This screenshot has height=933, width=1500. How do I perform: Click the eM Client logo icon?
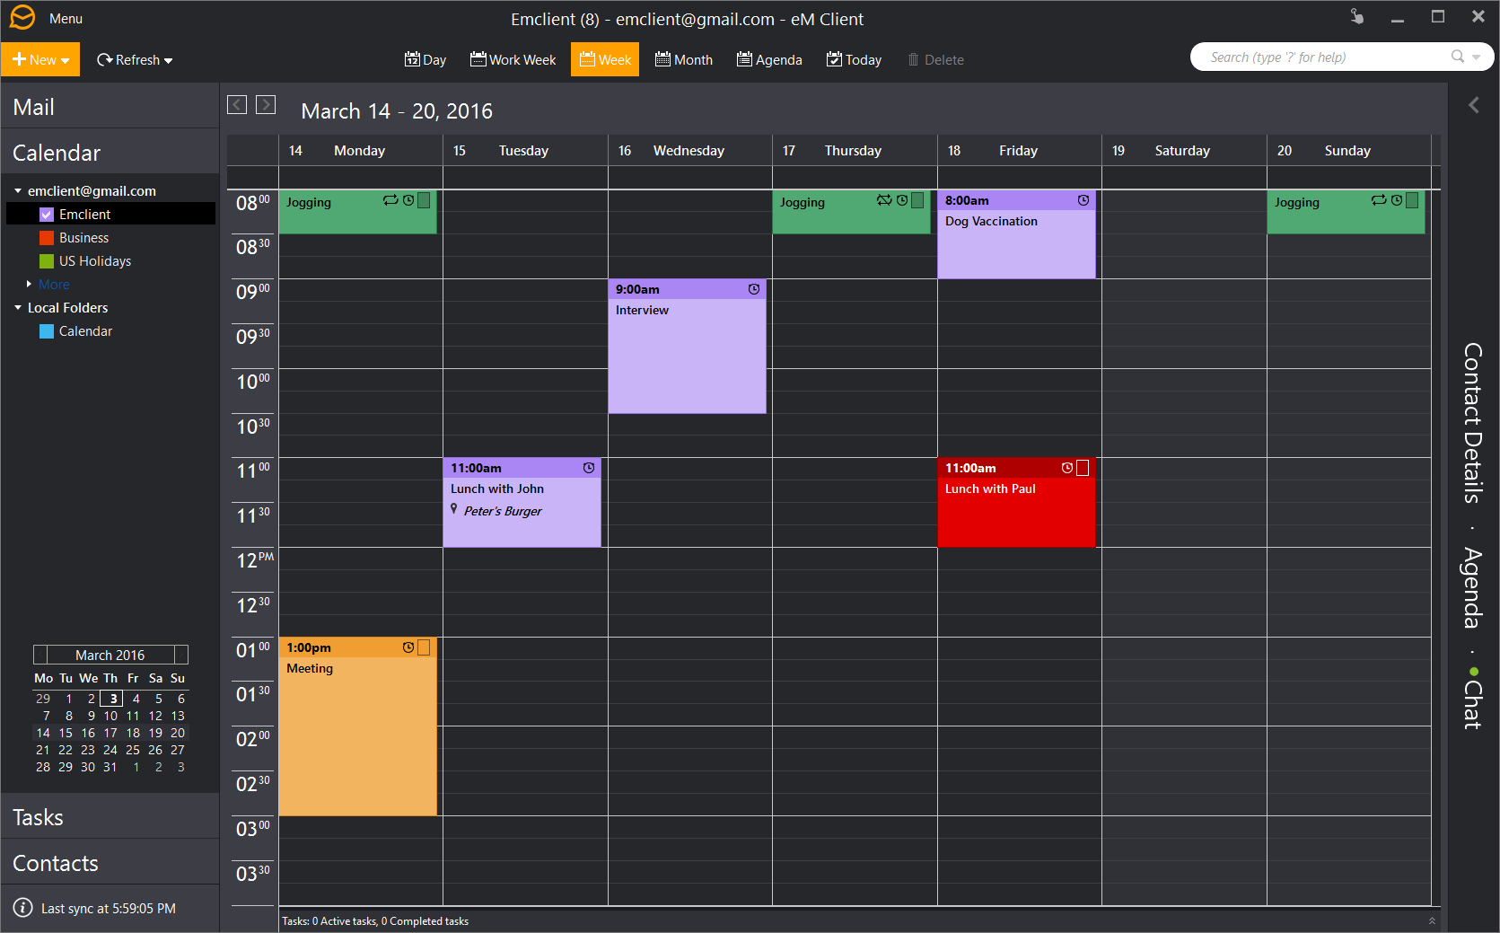click(x=22, y=18)
